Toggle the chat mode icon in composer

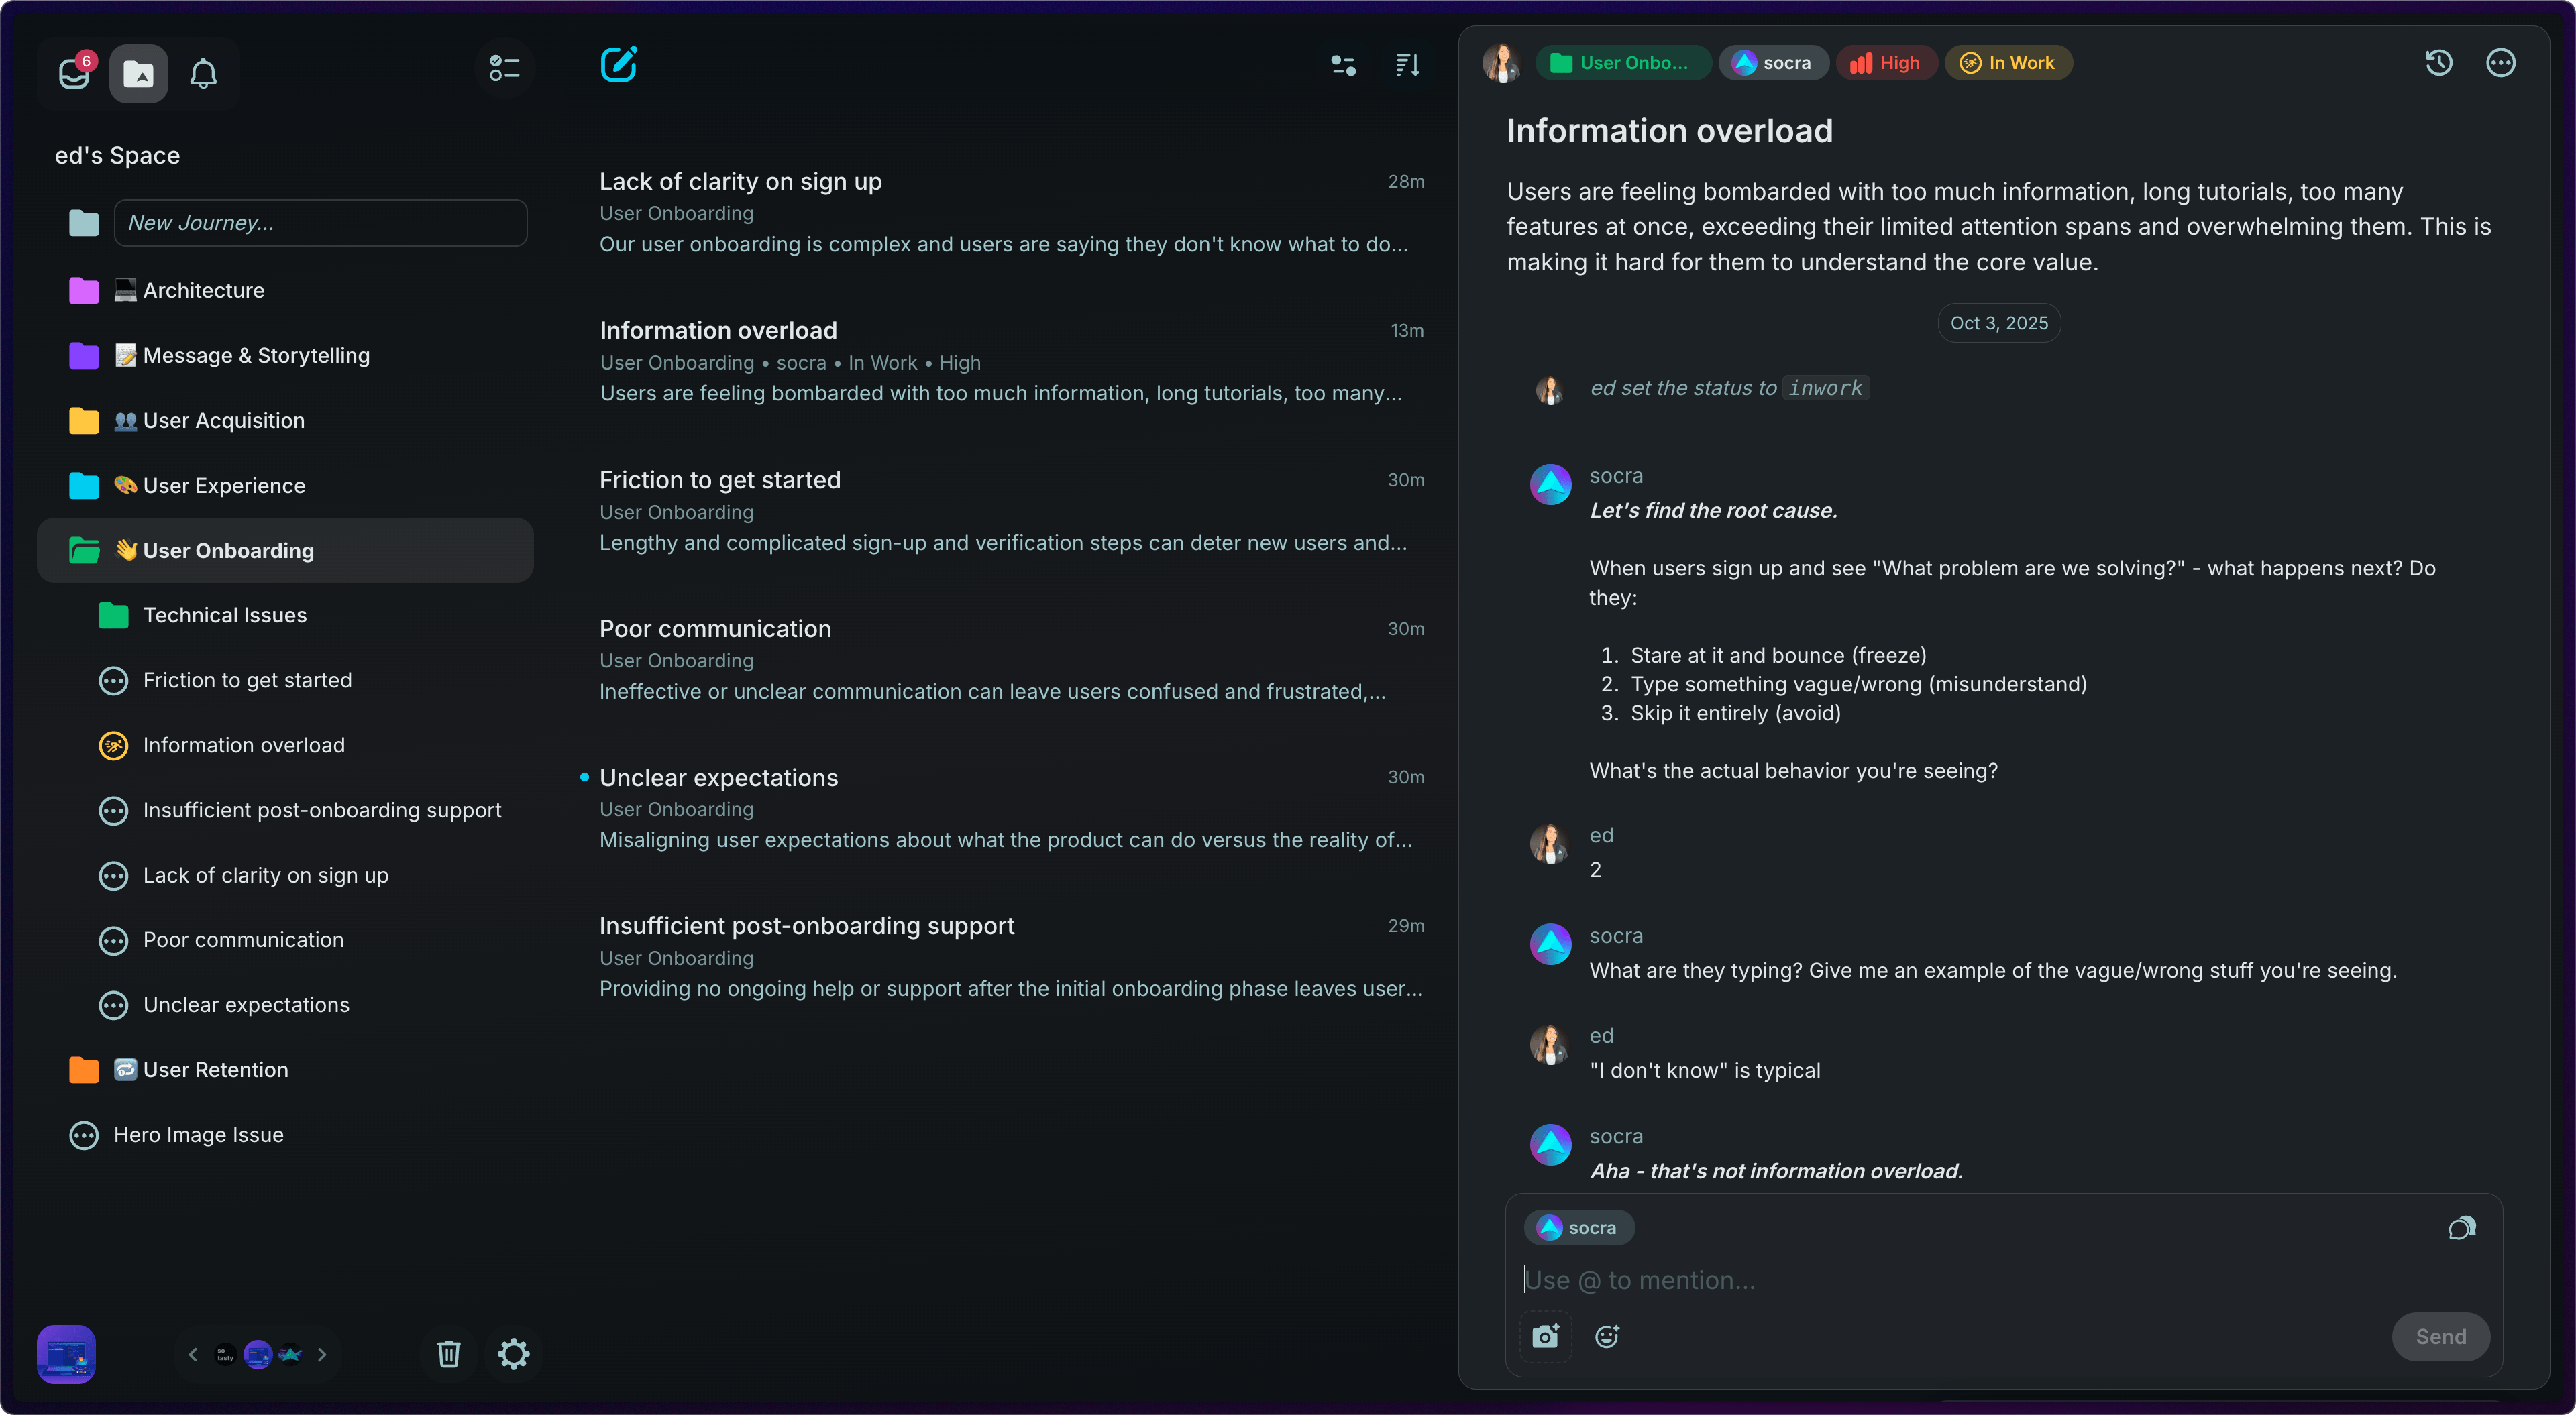pyautogui.click(x=2461, y=1228)
